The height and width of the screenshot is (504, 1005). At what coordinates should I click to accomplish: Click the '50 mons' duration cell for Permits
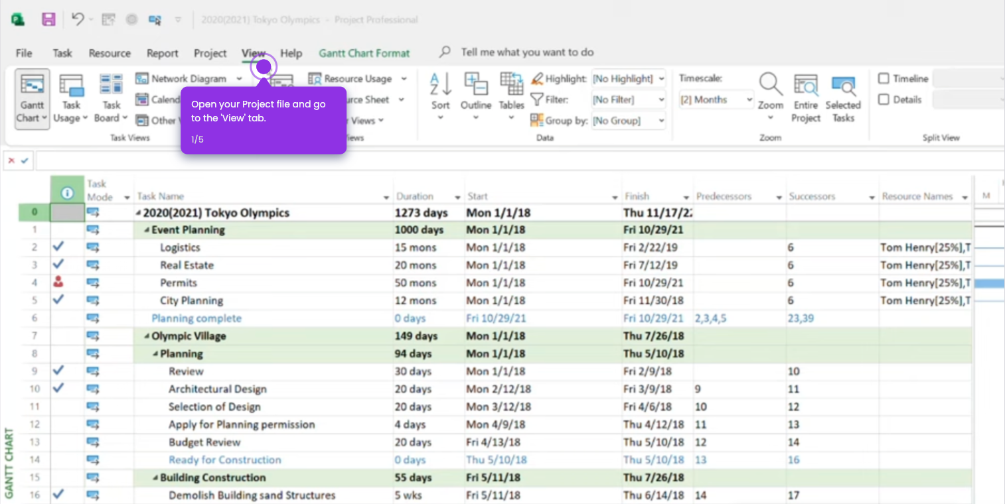tap(429, 283)
